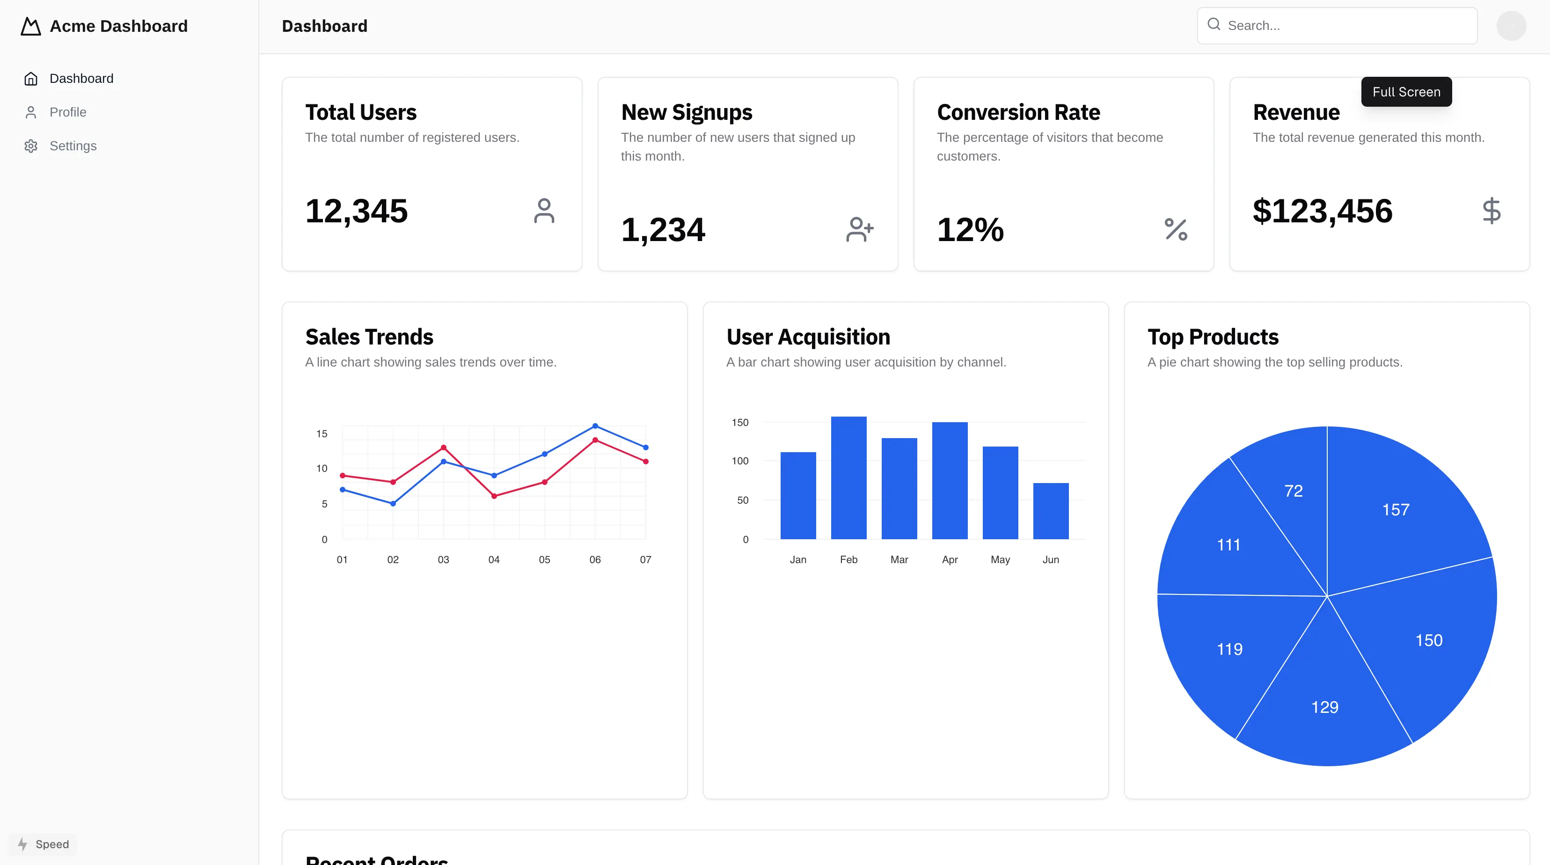Click the peak data point in Sales Trends
The width and height of the screenshot is (1550, 865).
click(x=595, y=425)
